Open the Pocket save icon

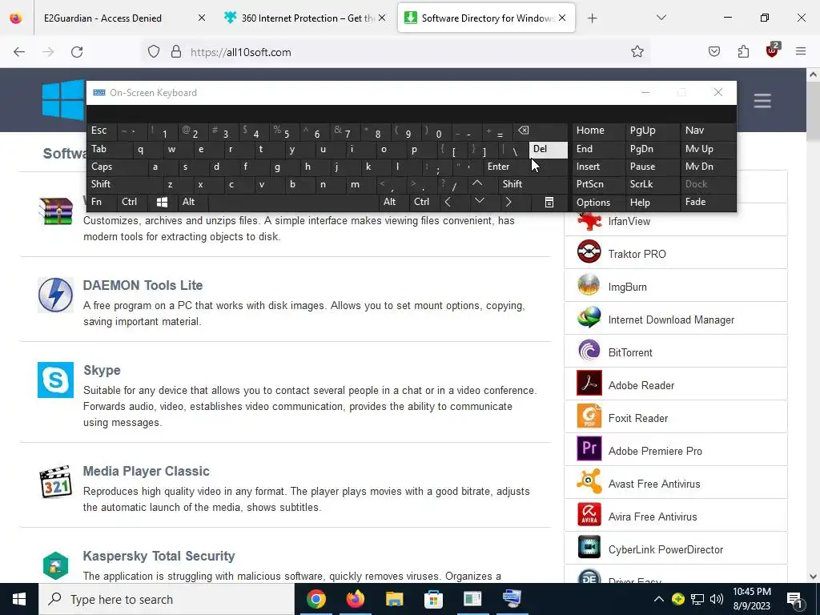tap(714, 52)
